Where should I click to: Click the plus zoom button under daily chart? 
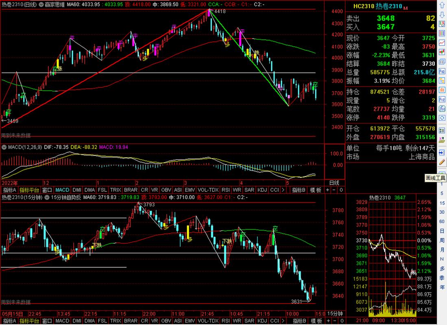tap(328, 190)
